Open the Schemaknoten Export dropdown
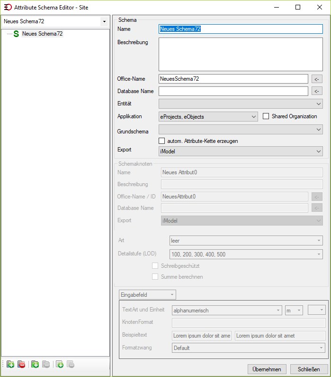The height and width of the screenshot is (377, 331). pyautogui.click(x=242, y=220)
